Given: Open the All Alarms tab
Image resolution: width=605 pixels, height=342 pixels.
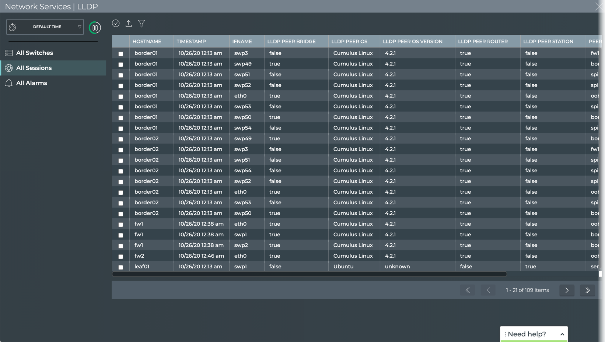Looking at the screenshot, I should [32, 83].
